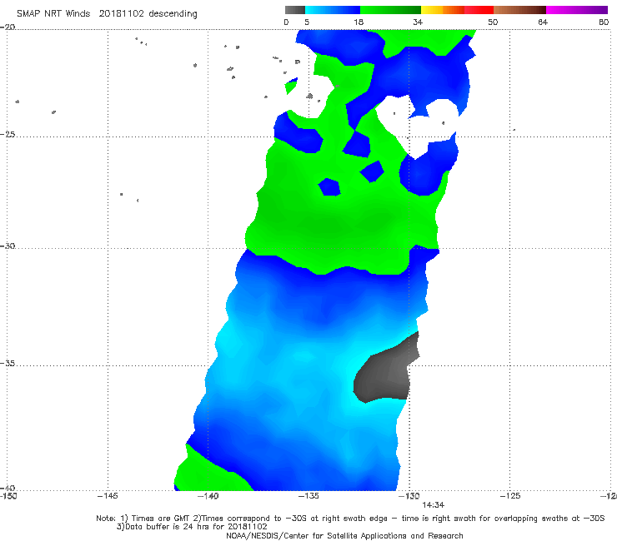The image size is (617, 541).
Task: Click the longitude label "-145"
Action: coord(108,496)
